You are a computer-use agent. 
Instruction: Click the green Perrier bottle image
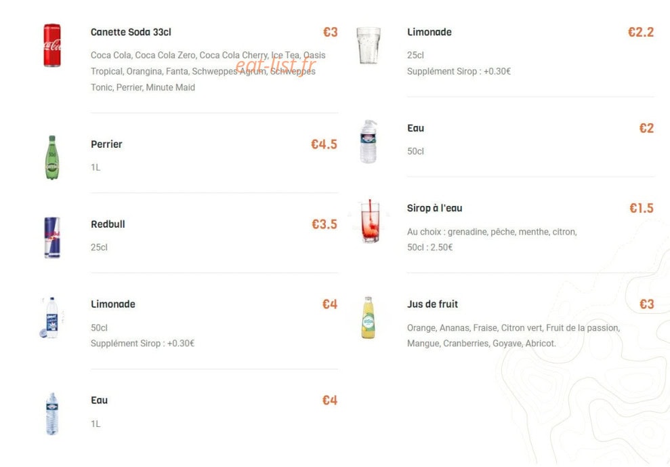(x=51, y=157)
